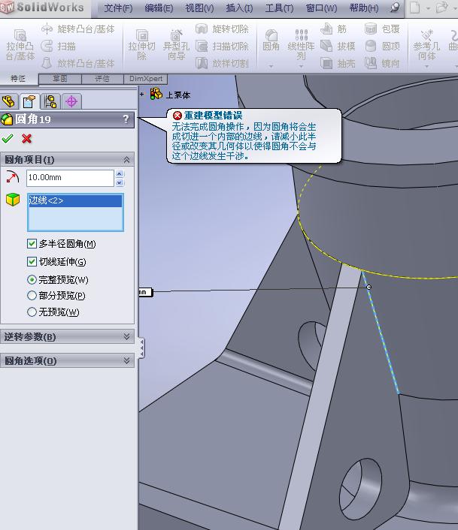This screenshot has height=530, width=458.
Task: Open the 工具(T) menu
Action: click(x=279, y=8)
